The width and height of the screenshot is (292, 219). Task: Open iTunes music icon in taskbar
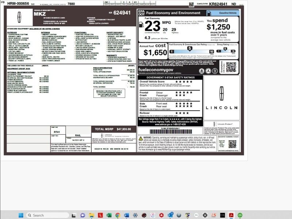(153, 215)
